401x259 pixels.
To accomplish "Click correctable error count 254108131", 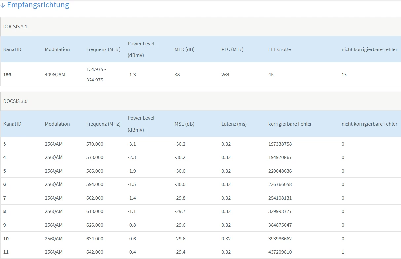I will pos(280,198).
